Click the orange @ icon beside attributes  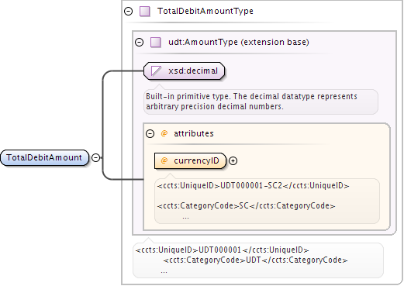(164, 133)
